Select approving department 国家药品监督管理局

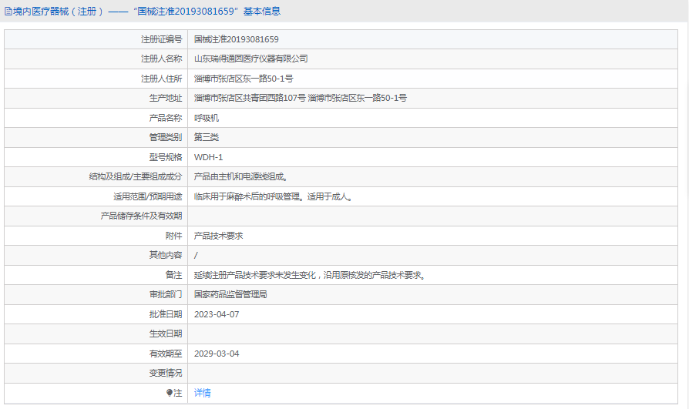point(230,294)
